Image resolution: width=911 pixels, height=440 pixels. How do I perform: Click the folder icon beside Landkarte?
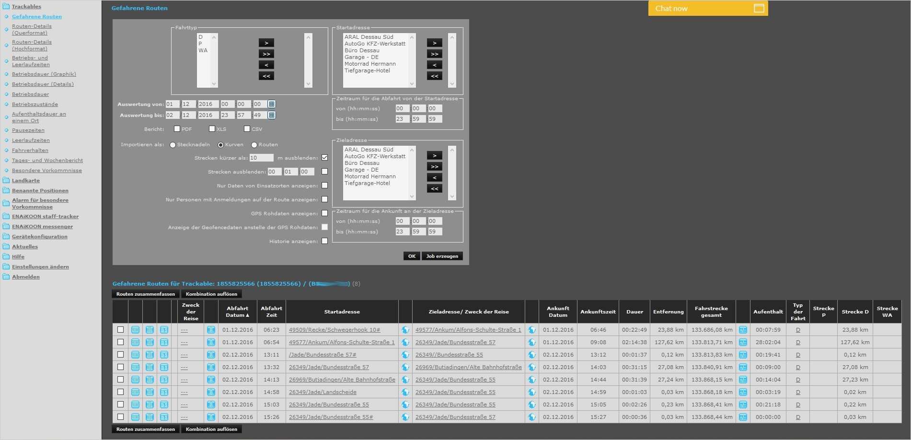point(6,180)
